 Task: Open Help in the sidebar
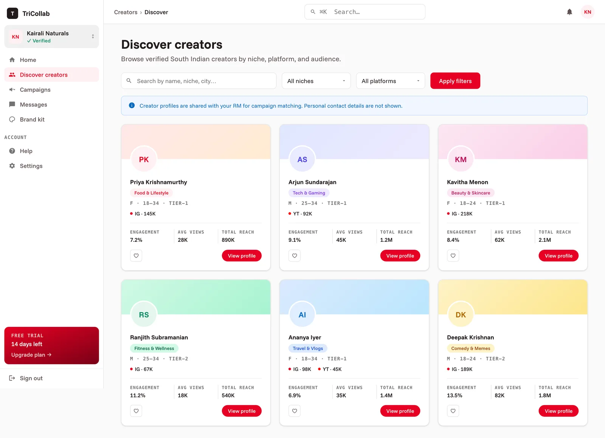tap(51, 151)
